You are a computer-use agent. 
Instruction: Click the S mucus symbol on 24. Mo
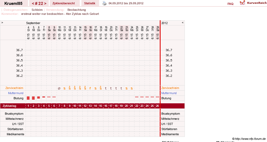point(132,88)
